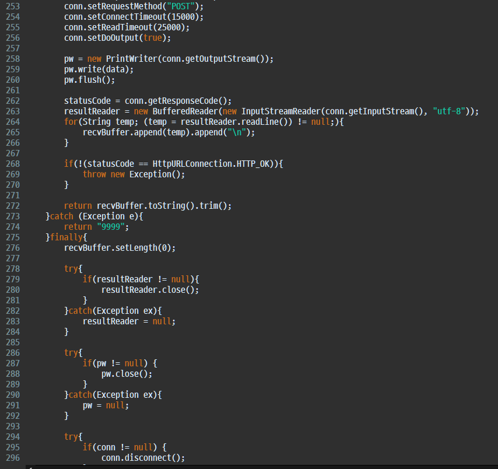
Task: Click throw new Exception() statement
Action: pyautogui.click(x=134, y=174)
